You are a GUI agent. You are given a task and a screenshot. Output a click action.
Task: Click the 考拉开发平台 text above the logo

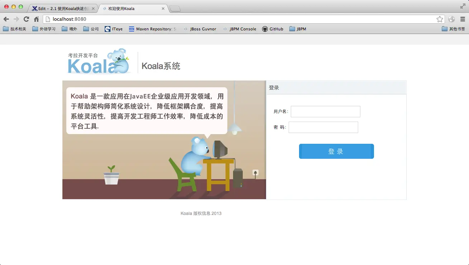click(83, 55)
